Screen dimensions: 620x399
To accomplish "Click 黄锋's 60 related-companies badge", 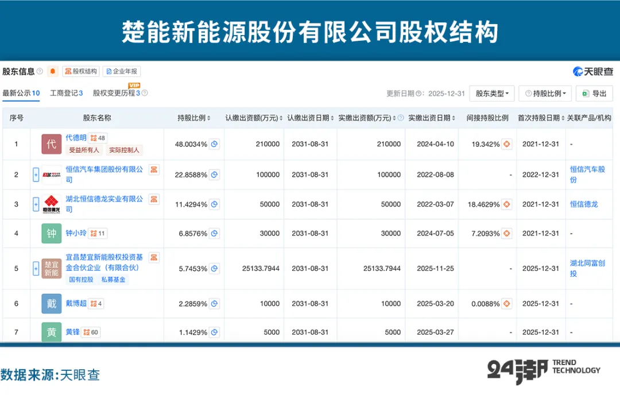I will (91, 332).
